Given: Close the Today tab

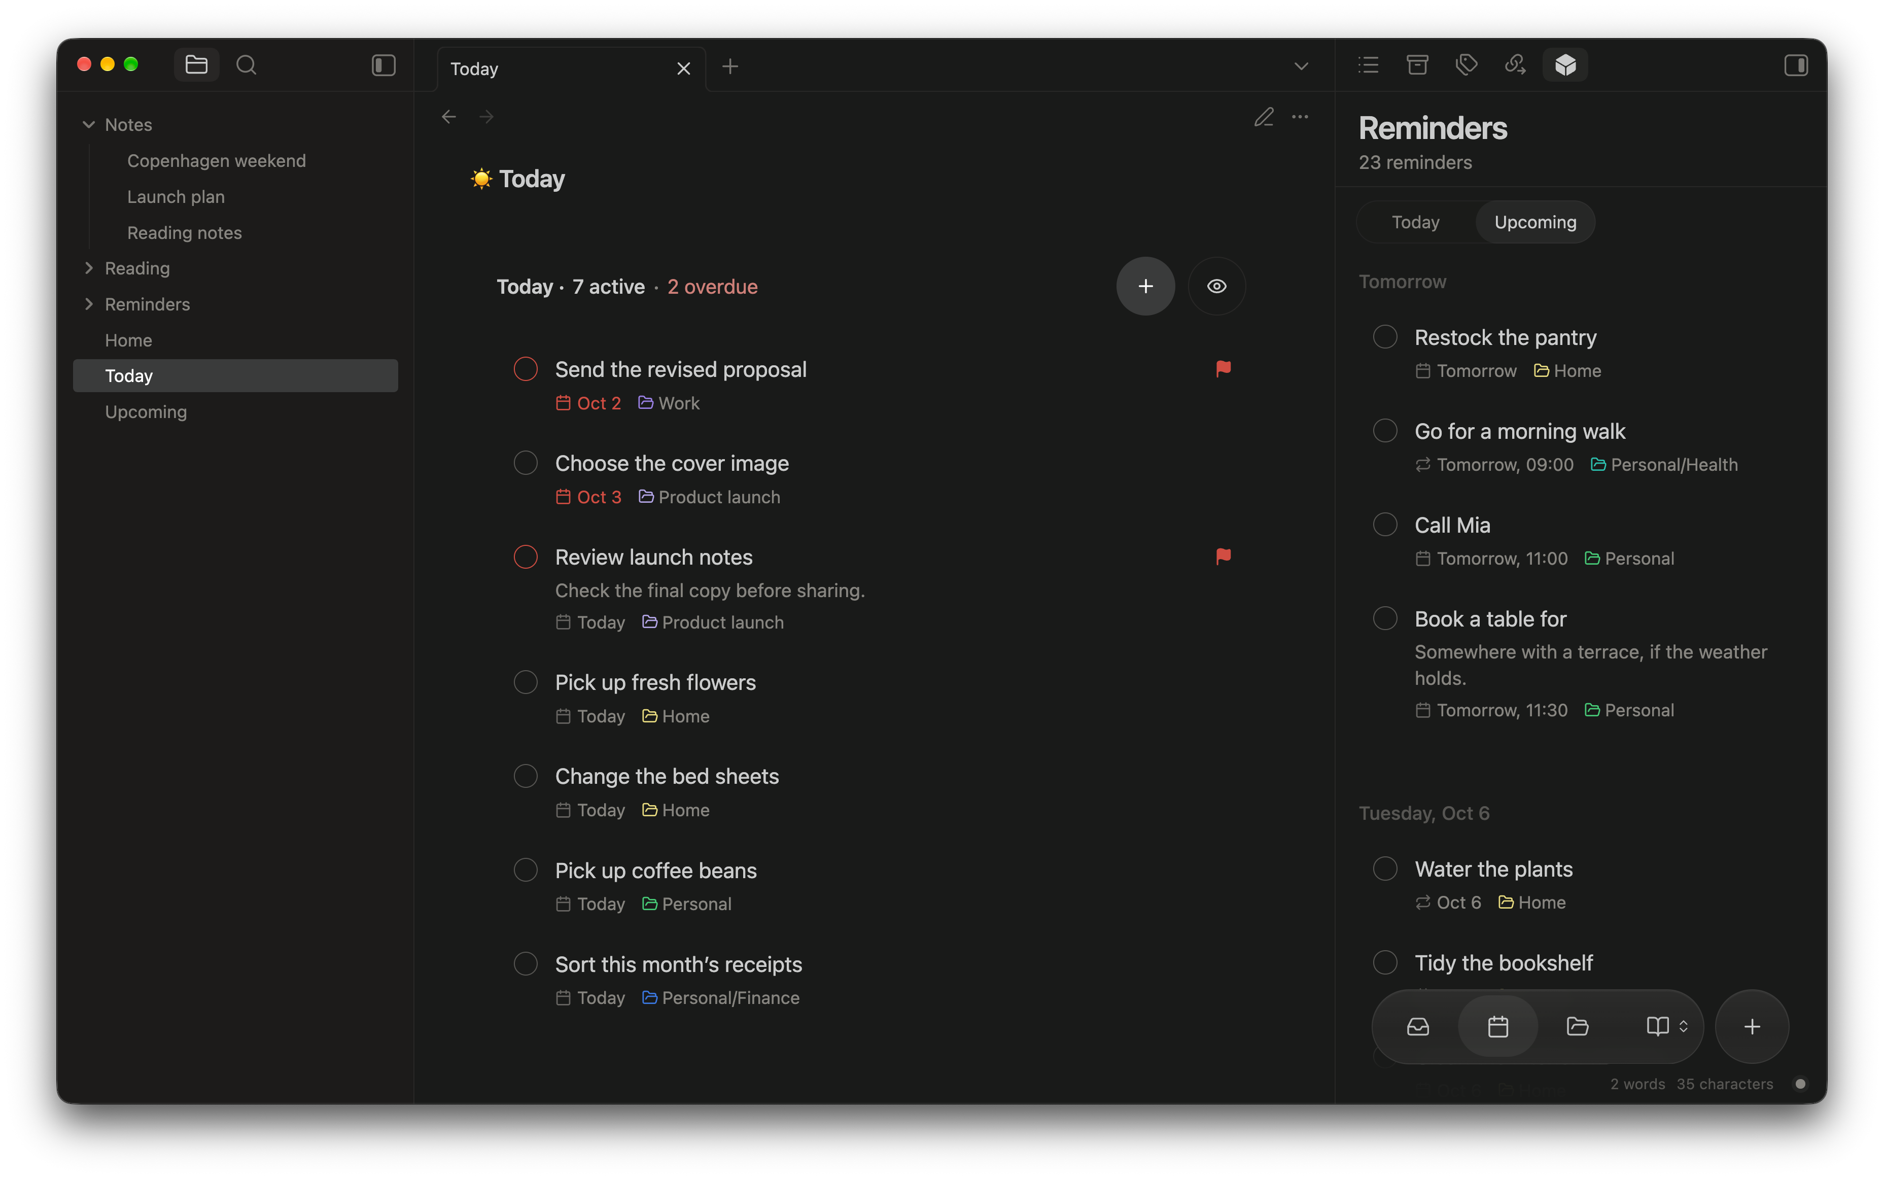Looking at the screenshot, I should point(684,68).
